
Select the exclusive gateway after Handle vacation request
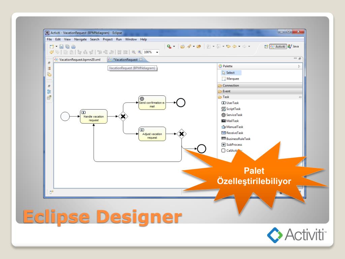123,116
